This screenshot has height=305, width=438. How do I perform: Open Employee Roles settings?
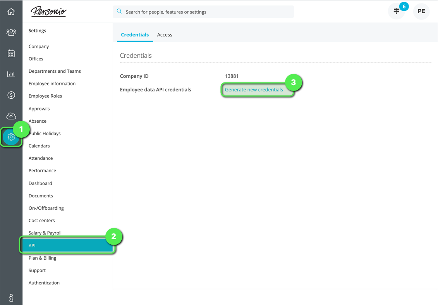45,96
